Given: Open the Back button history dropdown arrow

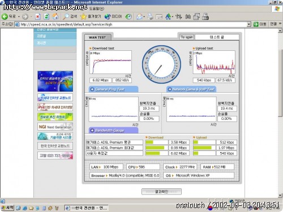Looking at the screenshot, I should (x=19, y=17).
